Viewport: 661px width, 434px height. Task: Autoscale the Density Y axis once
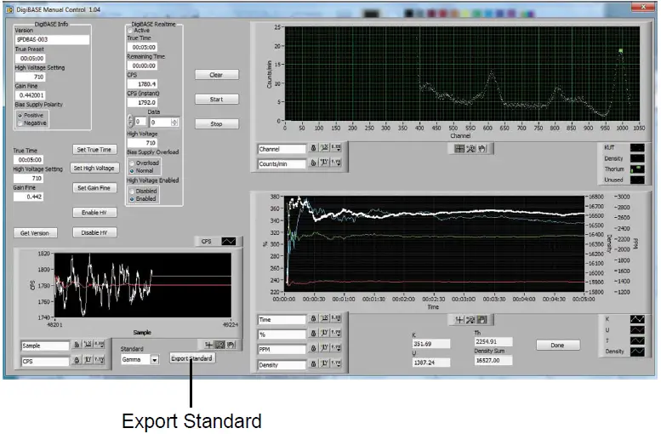[x=324, y=363]
